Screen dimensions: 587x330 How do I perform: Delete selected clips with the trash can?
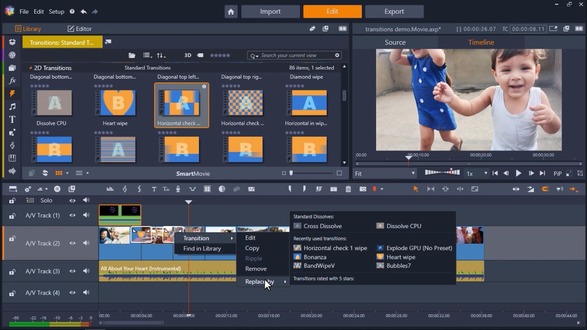coord(349,189)
